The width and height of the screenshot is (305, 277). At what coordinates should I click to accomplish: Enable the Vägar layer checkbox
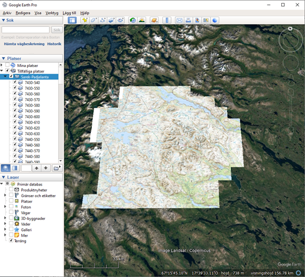click(11, 212)
